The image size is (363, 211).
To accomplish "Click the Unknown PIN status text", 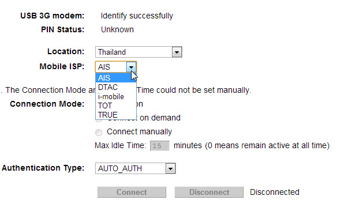I will [117, 29].
